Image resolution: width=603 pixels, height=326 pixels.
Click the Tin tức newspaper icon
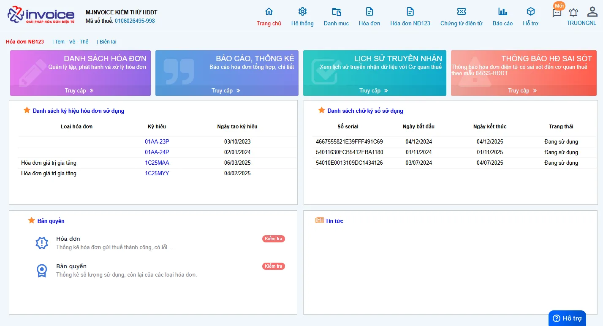pos(320,220)
